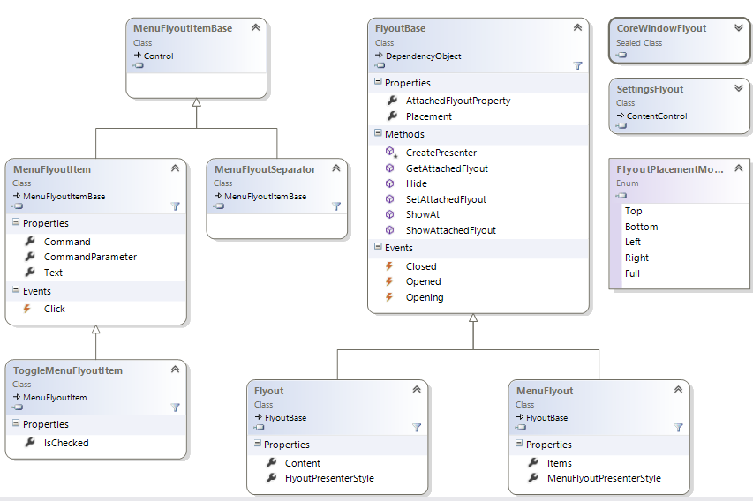Collapse the FlyoutPlacementMode enum box
Viewport: 753px width, 501px height.
tap(739, 168)
